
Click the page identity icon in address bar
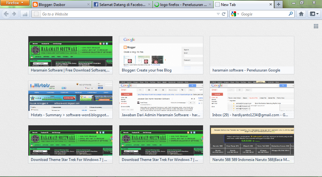click(36, 14)
